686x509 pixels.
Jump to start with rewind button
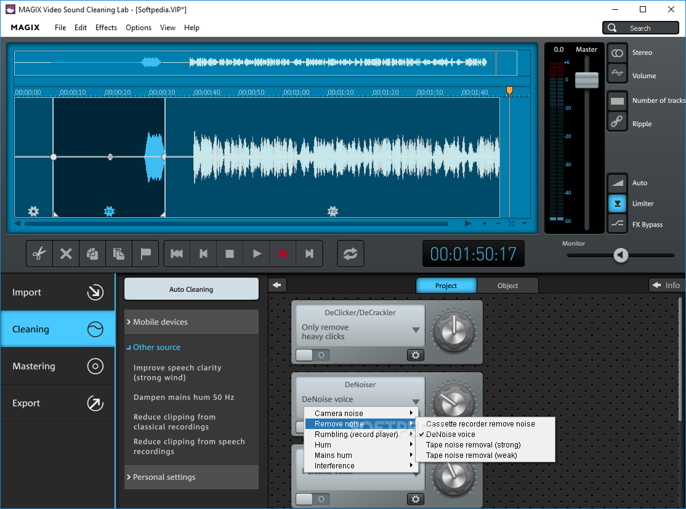coord(177,254)
